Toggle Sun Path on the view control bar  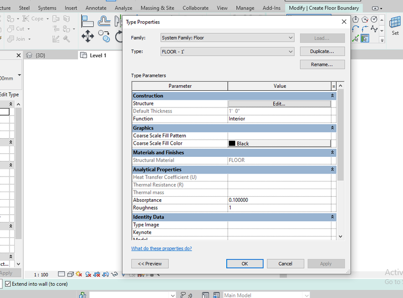(x=79, y=274)
